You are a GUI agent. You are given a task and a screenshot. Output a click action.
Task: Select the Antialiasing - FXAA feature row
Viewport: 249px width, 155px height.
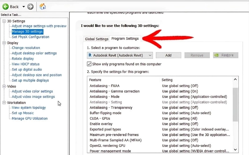pyautogui.click(x=160, y=86)
